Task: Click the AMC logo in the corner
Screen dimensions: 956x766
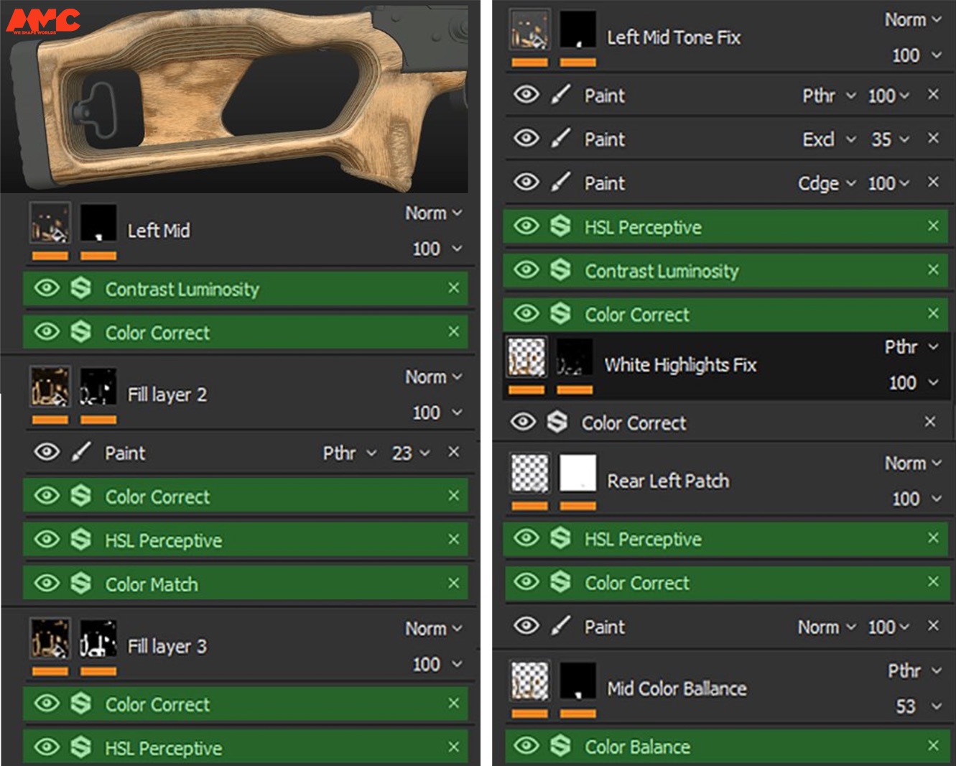Action: point(43,20)
